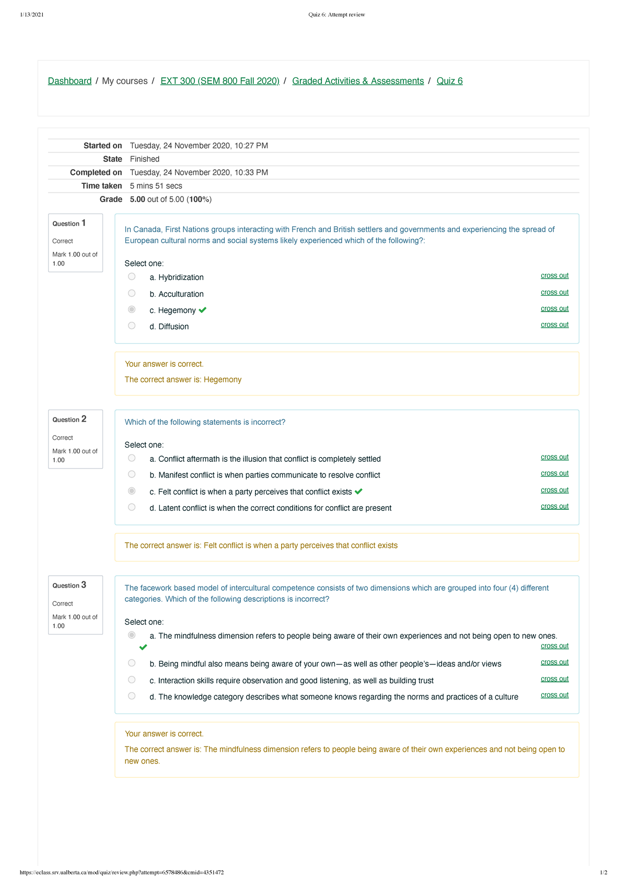
Task: Cross out the Hybridization answer
Action: click(x=554, y=276)
